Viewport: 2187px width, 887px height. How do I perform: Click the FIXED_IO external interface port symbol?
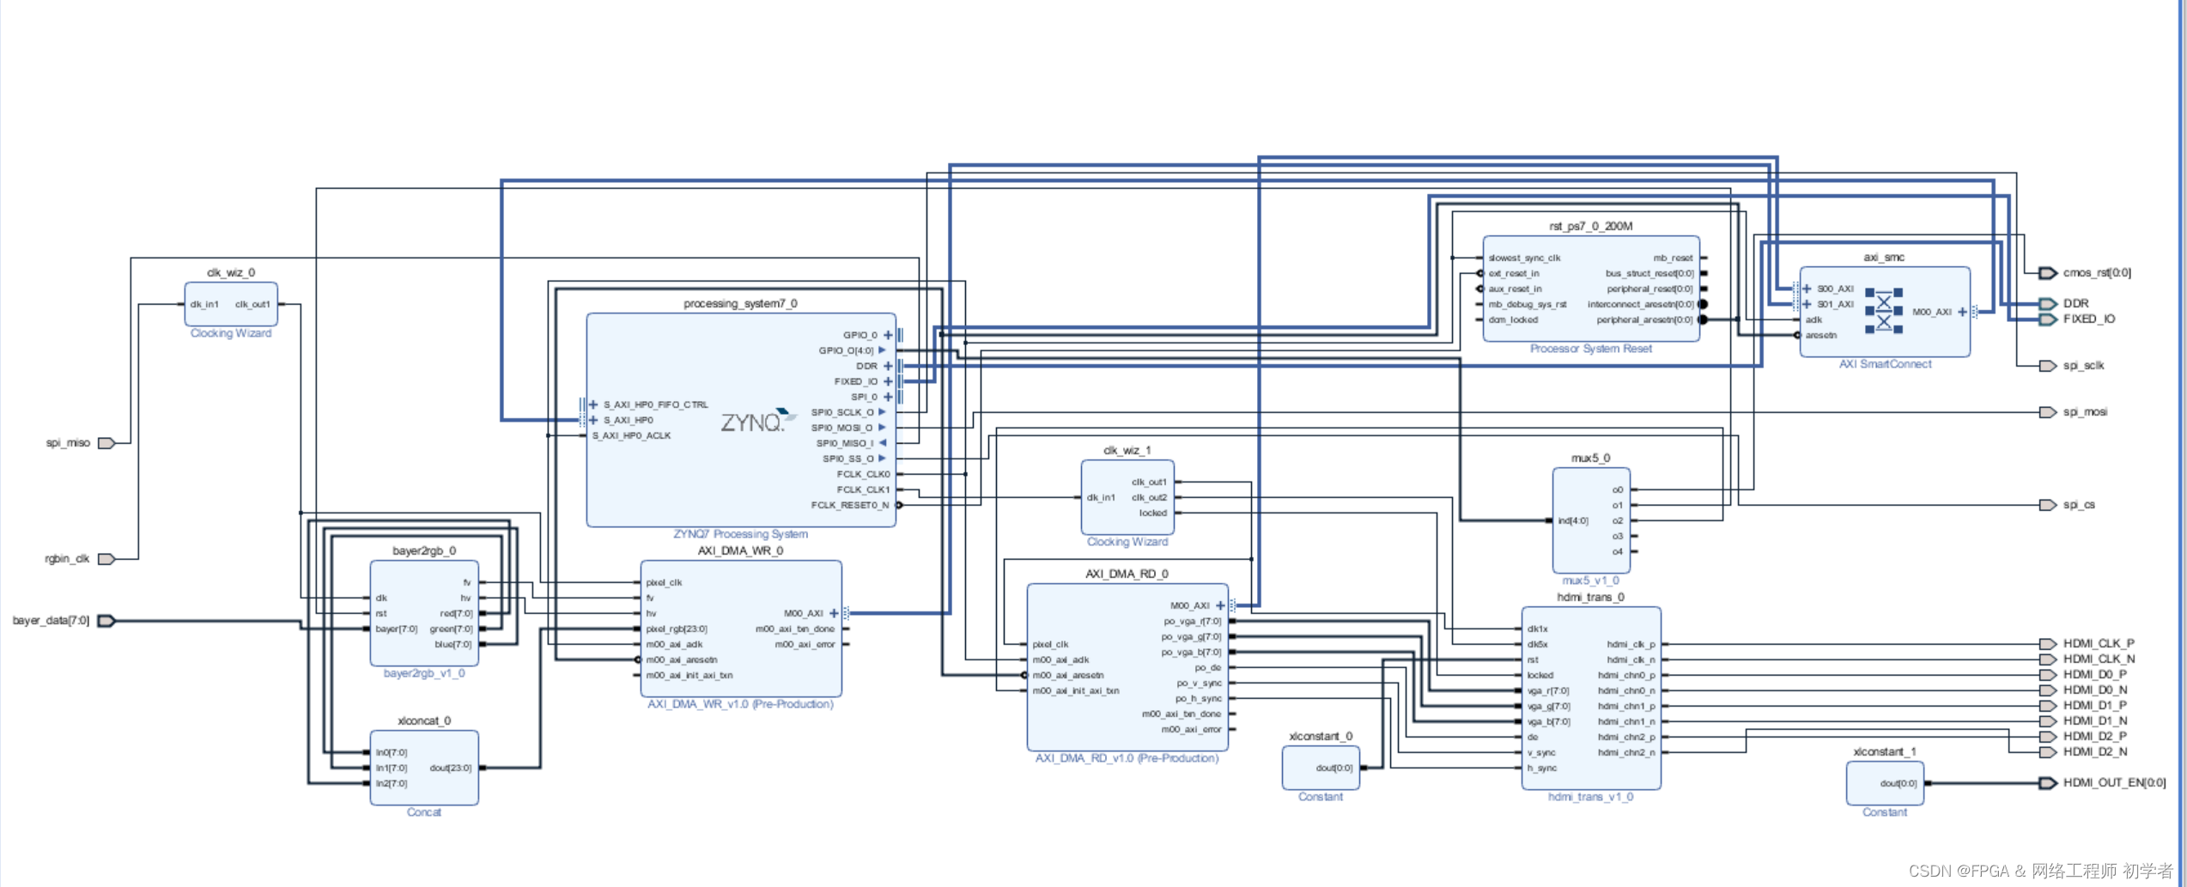point(2048,319)
